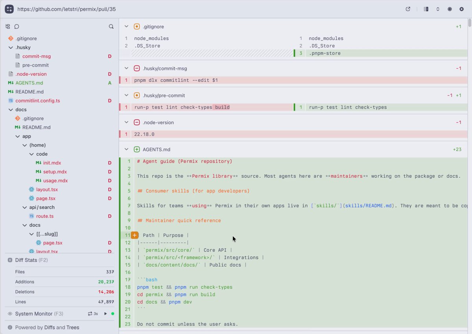
Task: Switch sidebar to the comments bubble view
Action: click(x=17, y=27)
